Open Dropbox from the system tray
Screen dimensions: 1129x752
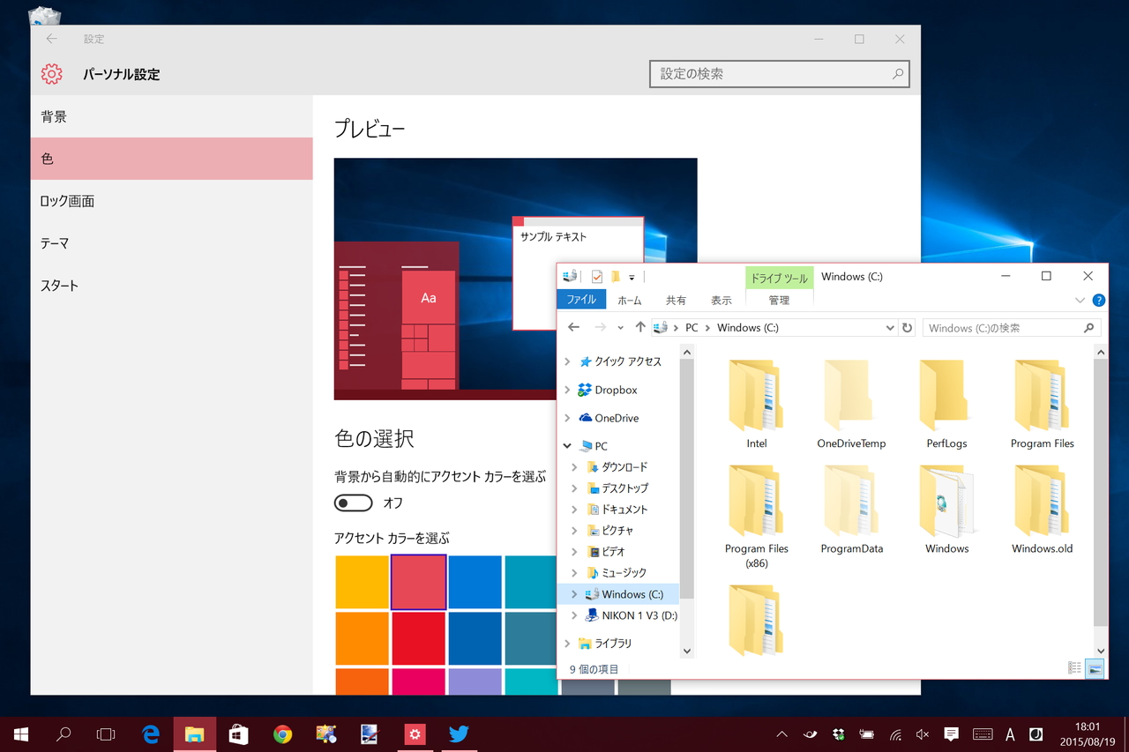tap(837, 733)
